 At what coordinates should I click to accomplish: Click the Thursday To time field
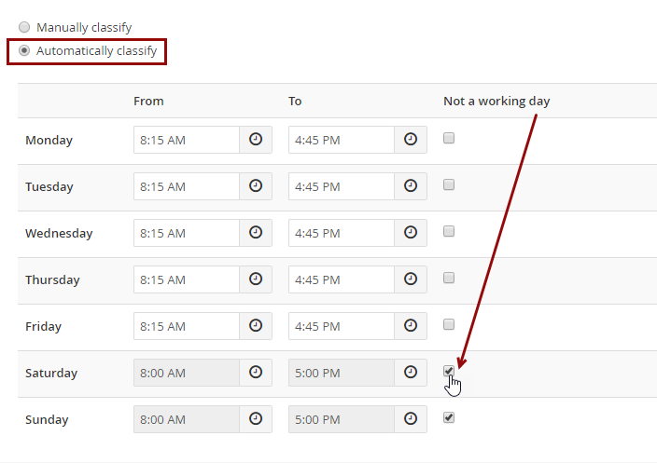click(x=341, y=279)
